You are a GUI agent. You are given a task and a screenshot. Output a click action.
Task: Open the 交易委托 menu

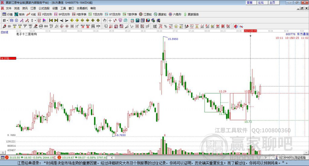(82, 8)
